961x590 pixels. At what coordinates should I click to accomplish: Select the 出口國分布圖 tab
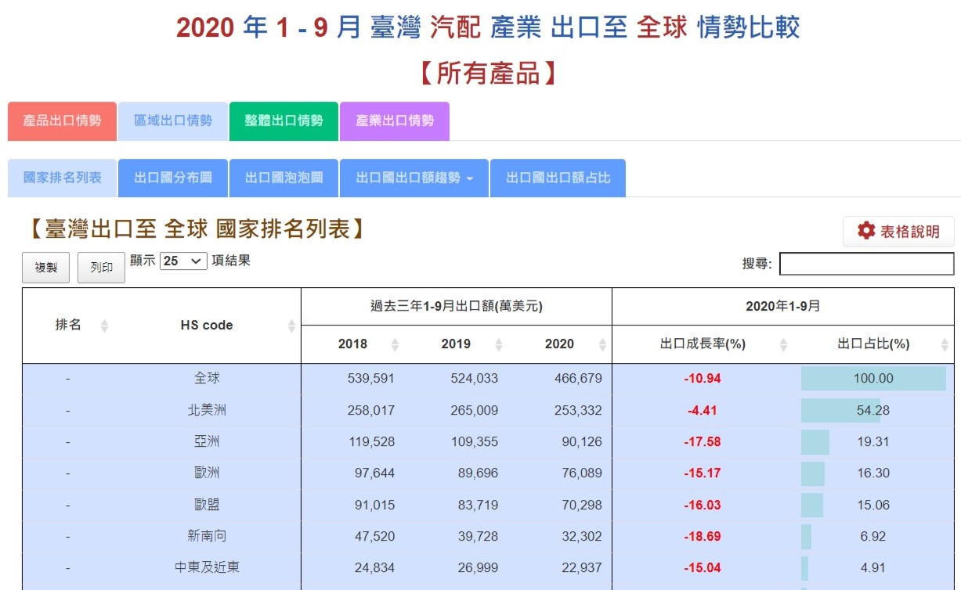(173, 178)
